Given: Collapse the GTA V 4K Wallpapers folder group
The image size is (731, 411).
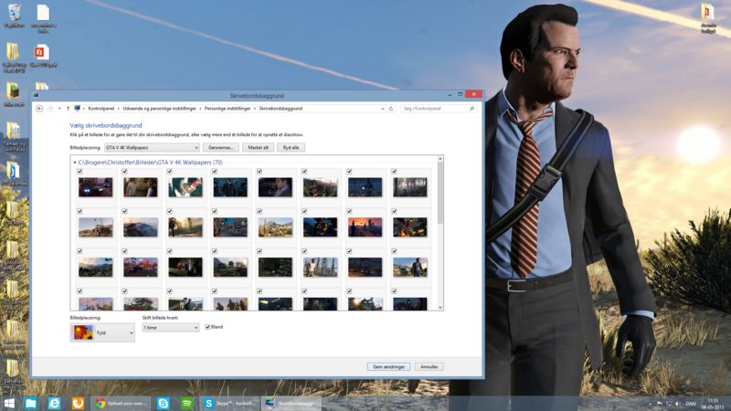Looking at the screenshot, I should (75, 163).
